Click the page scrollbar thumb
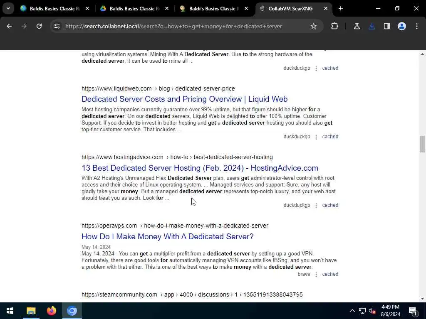 (422, 144)
